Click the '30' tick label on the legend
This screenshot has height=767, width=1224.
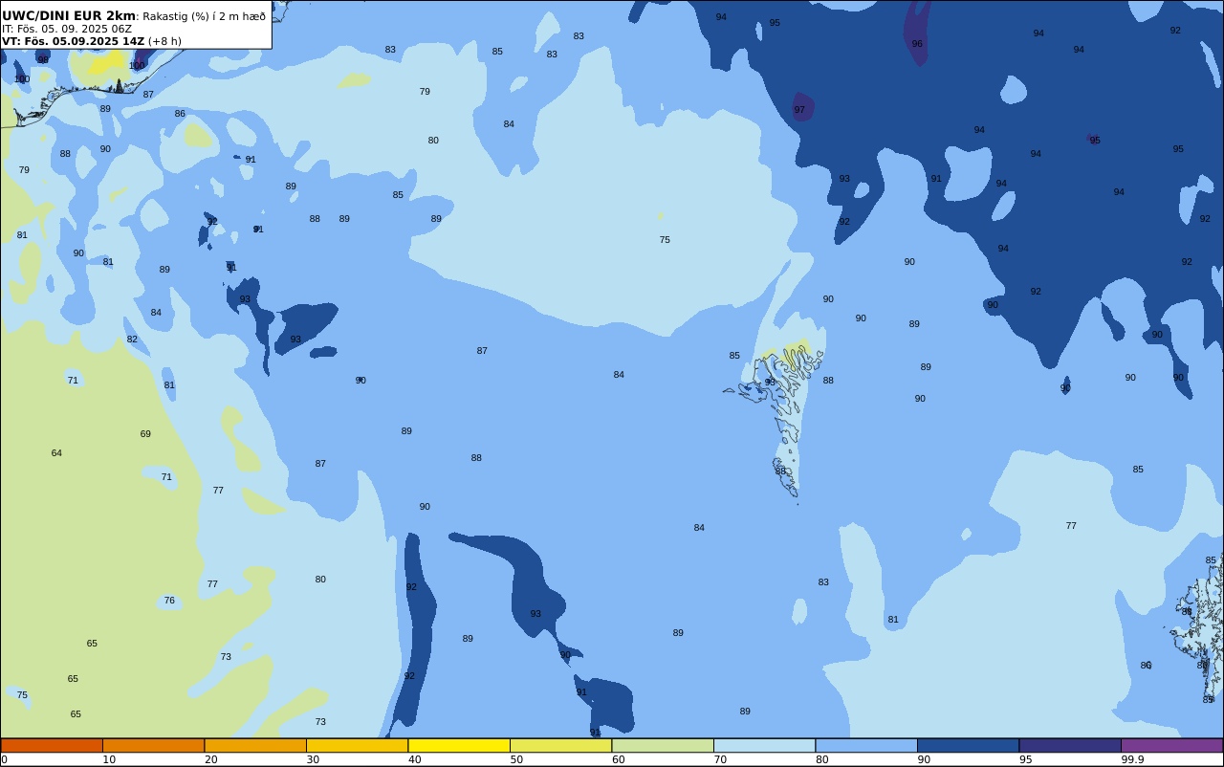click(x=313, y=759)
